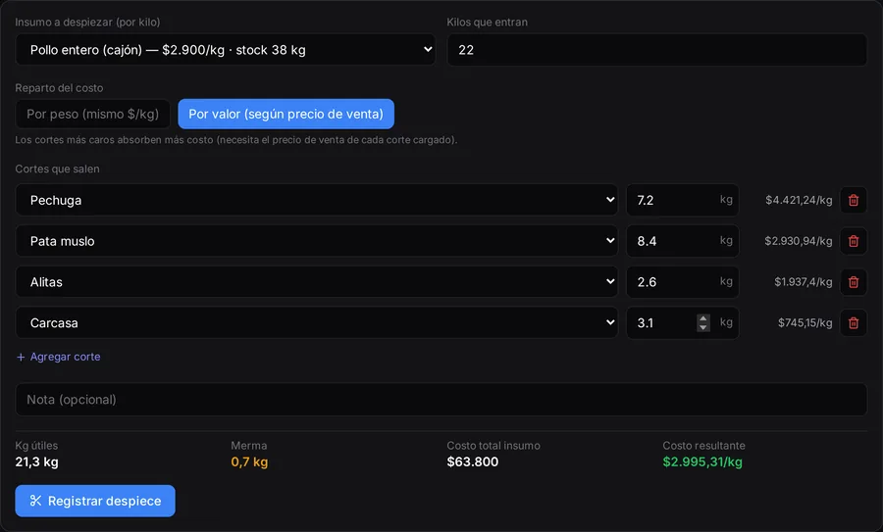Click the Los cortes más caros hint

(235, 139)
